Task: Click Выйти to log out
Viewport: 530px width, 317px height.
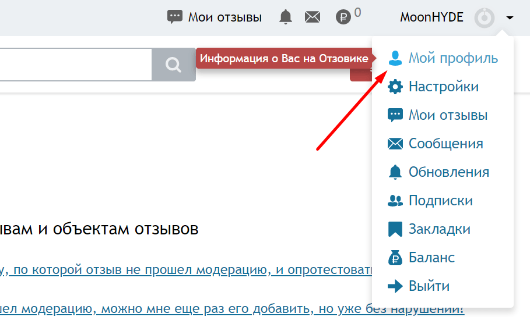Action: click(x=419, y=286)
